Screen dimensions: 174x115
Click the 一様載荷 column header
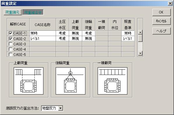click(x=102, y=25)
